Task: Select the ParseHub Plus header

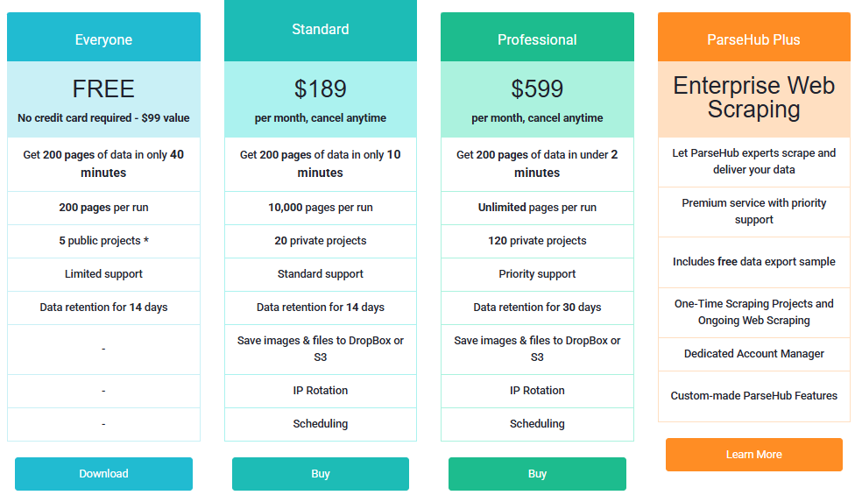Action: coord(753,39)
